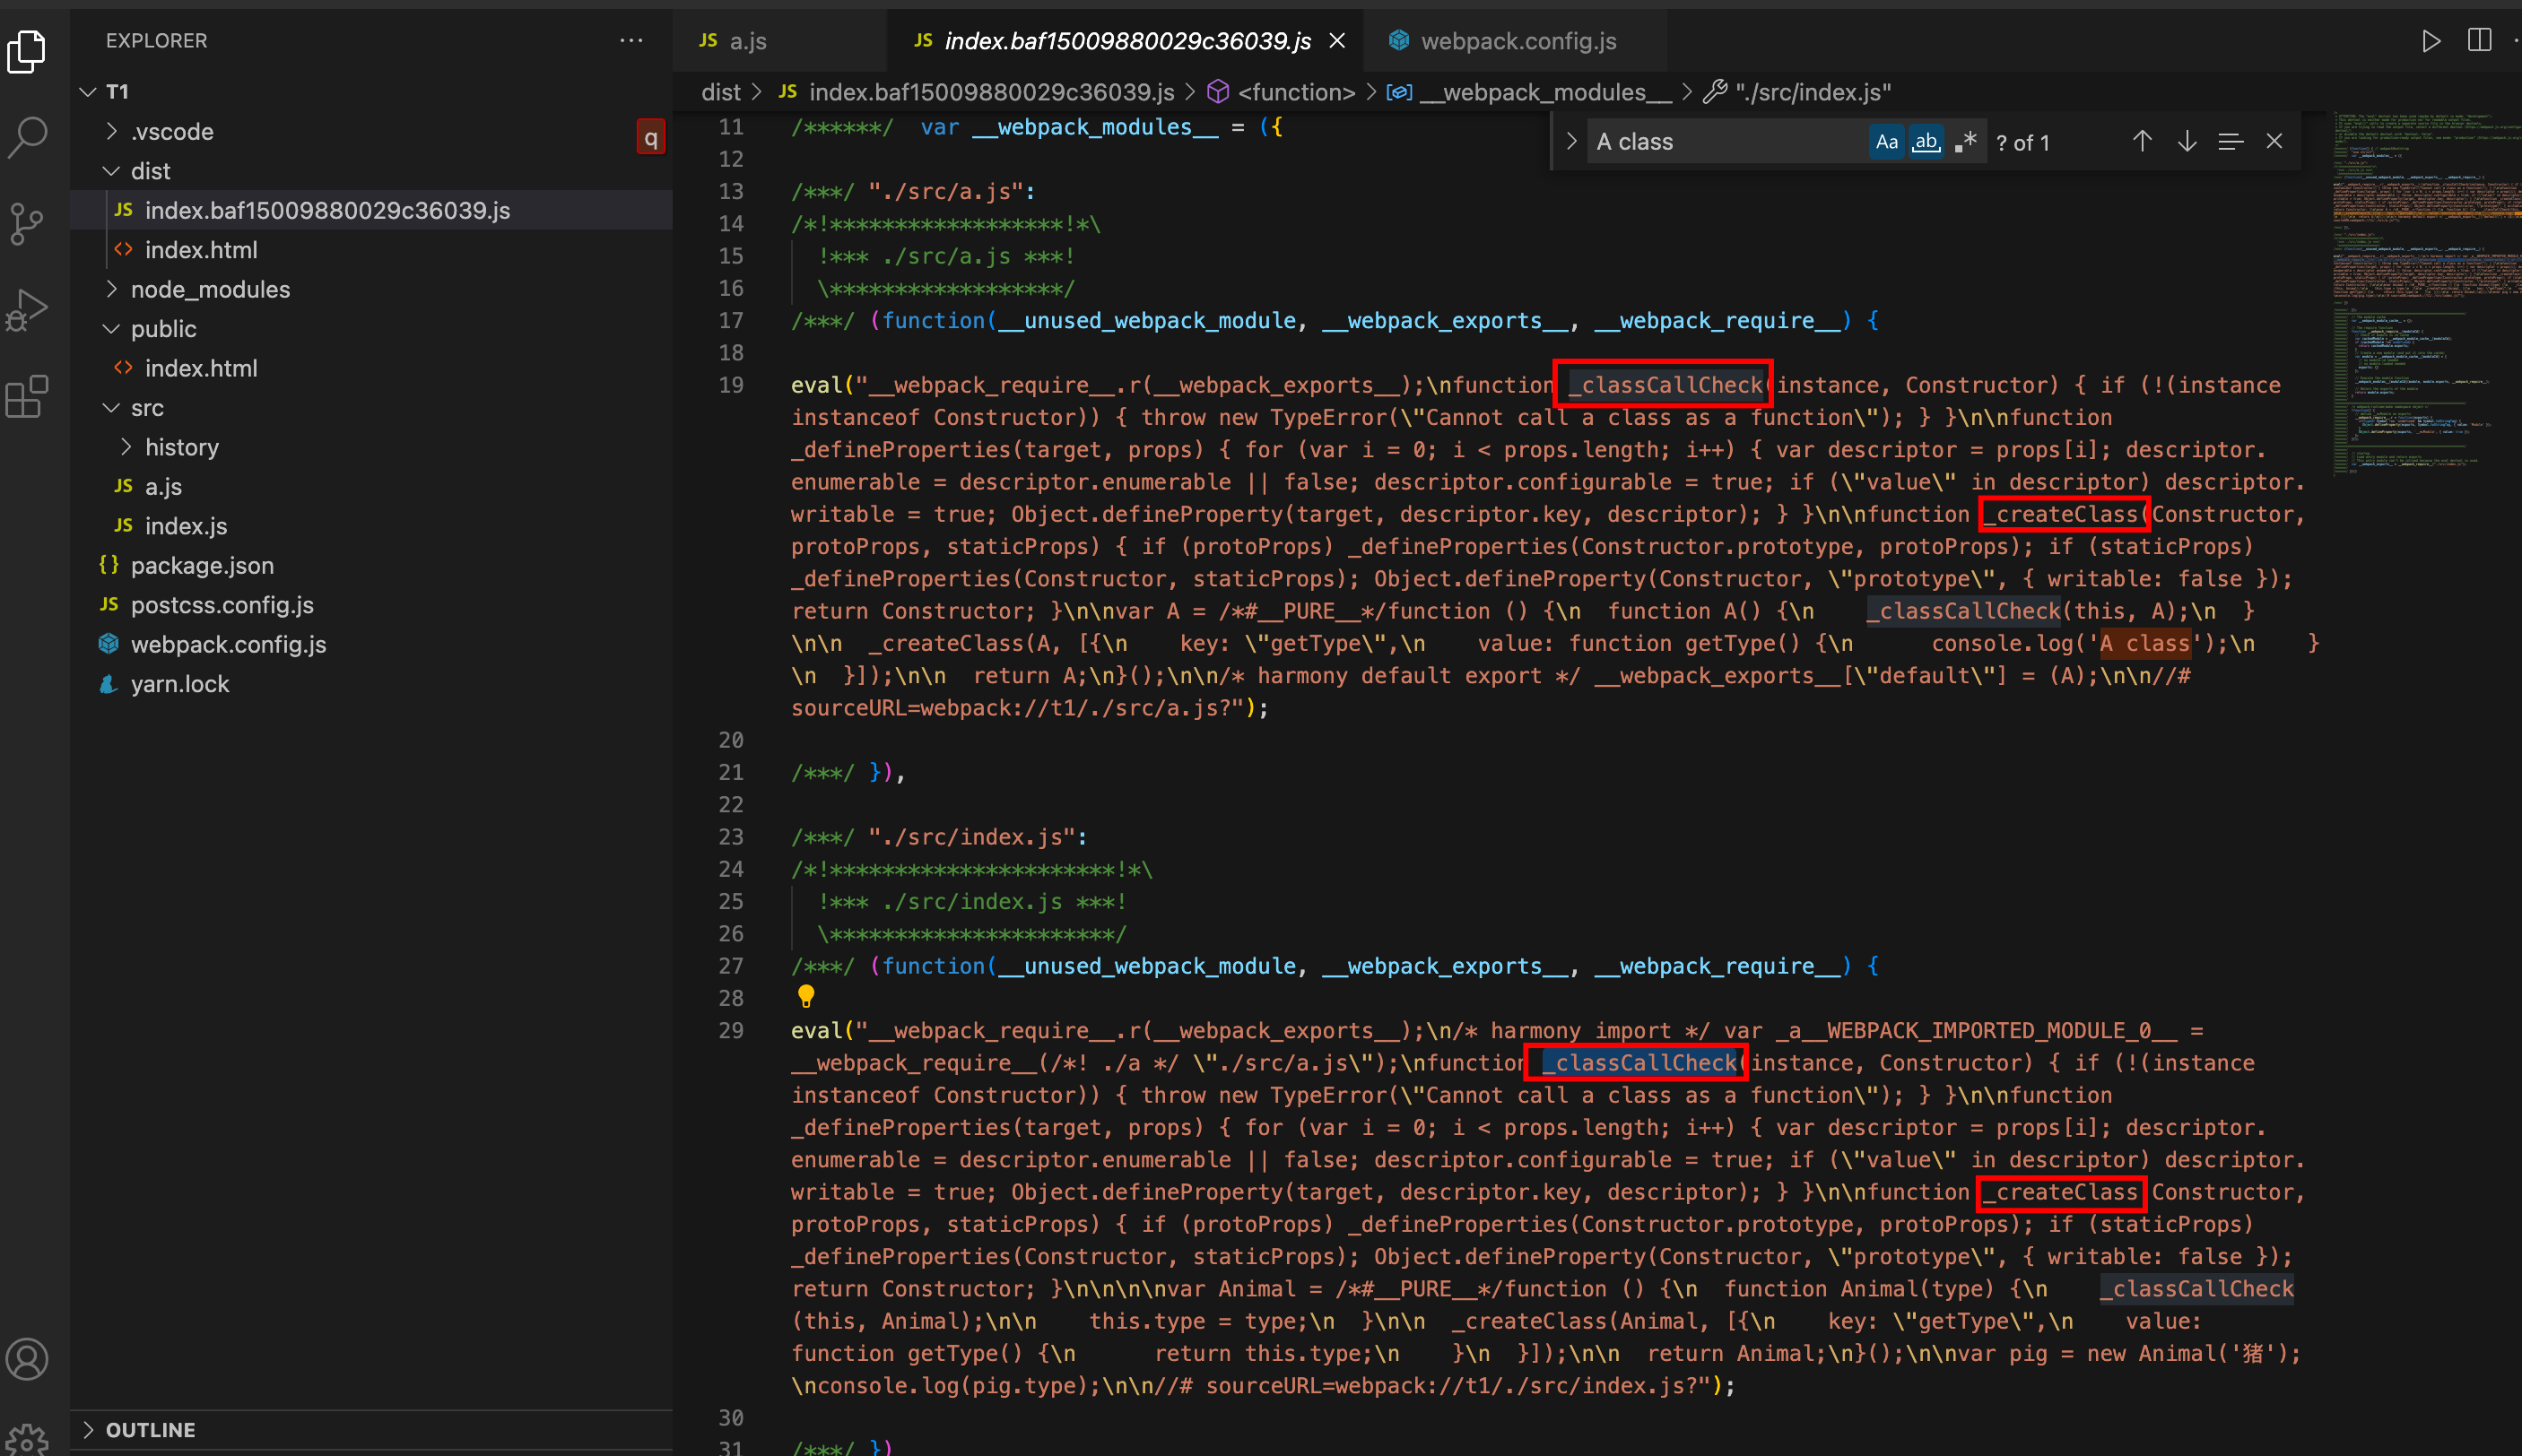Go to next match in find widget

point(2187,141)
